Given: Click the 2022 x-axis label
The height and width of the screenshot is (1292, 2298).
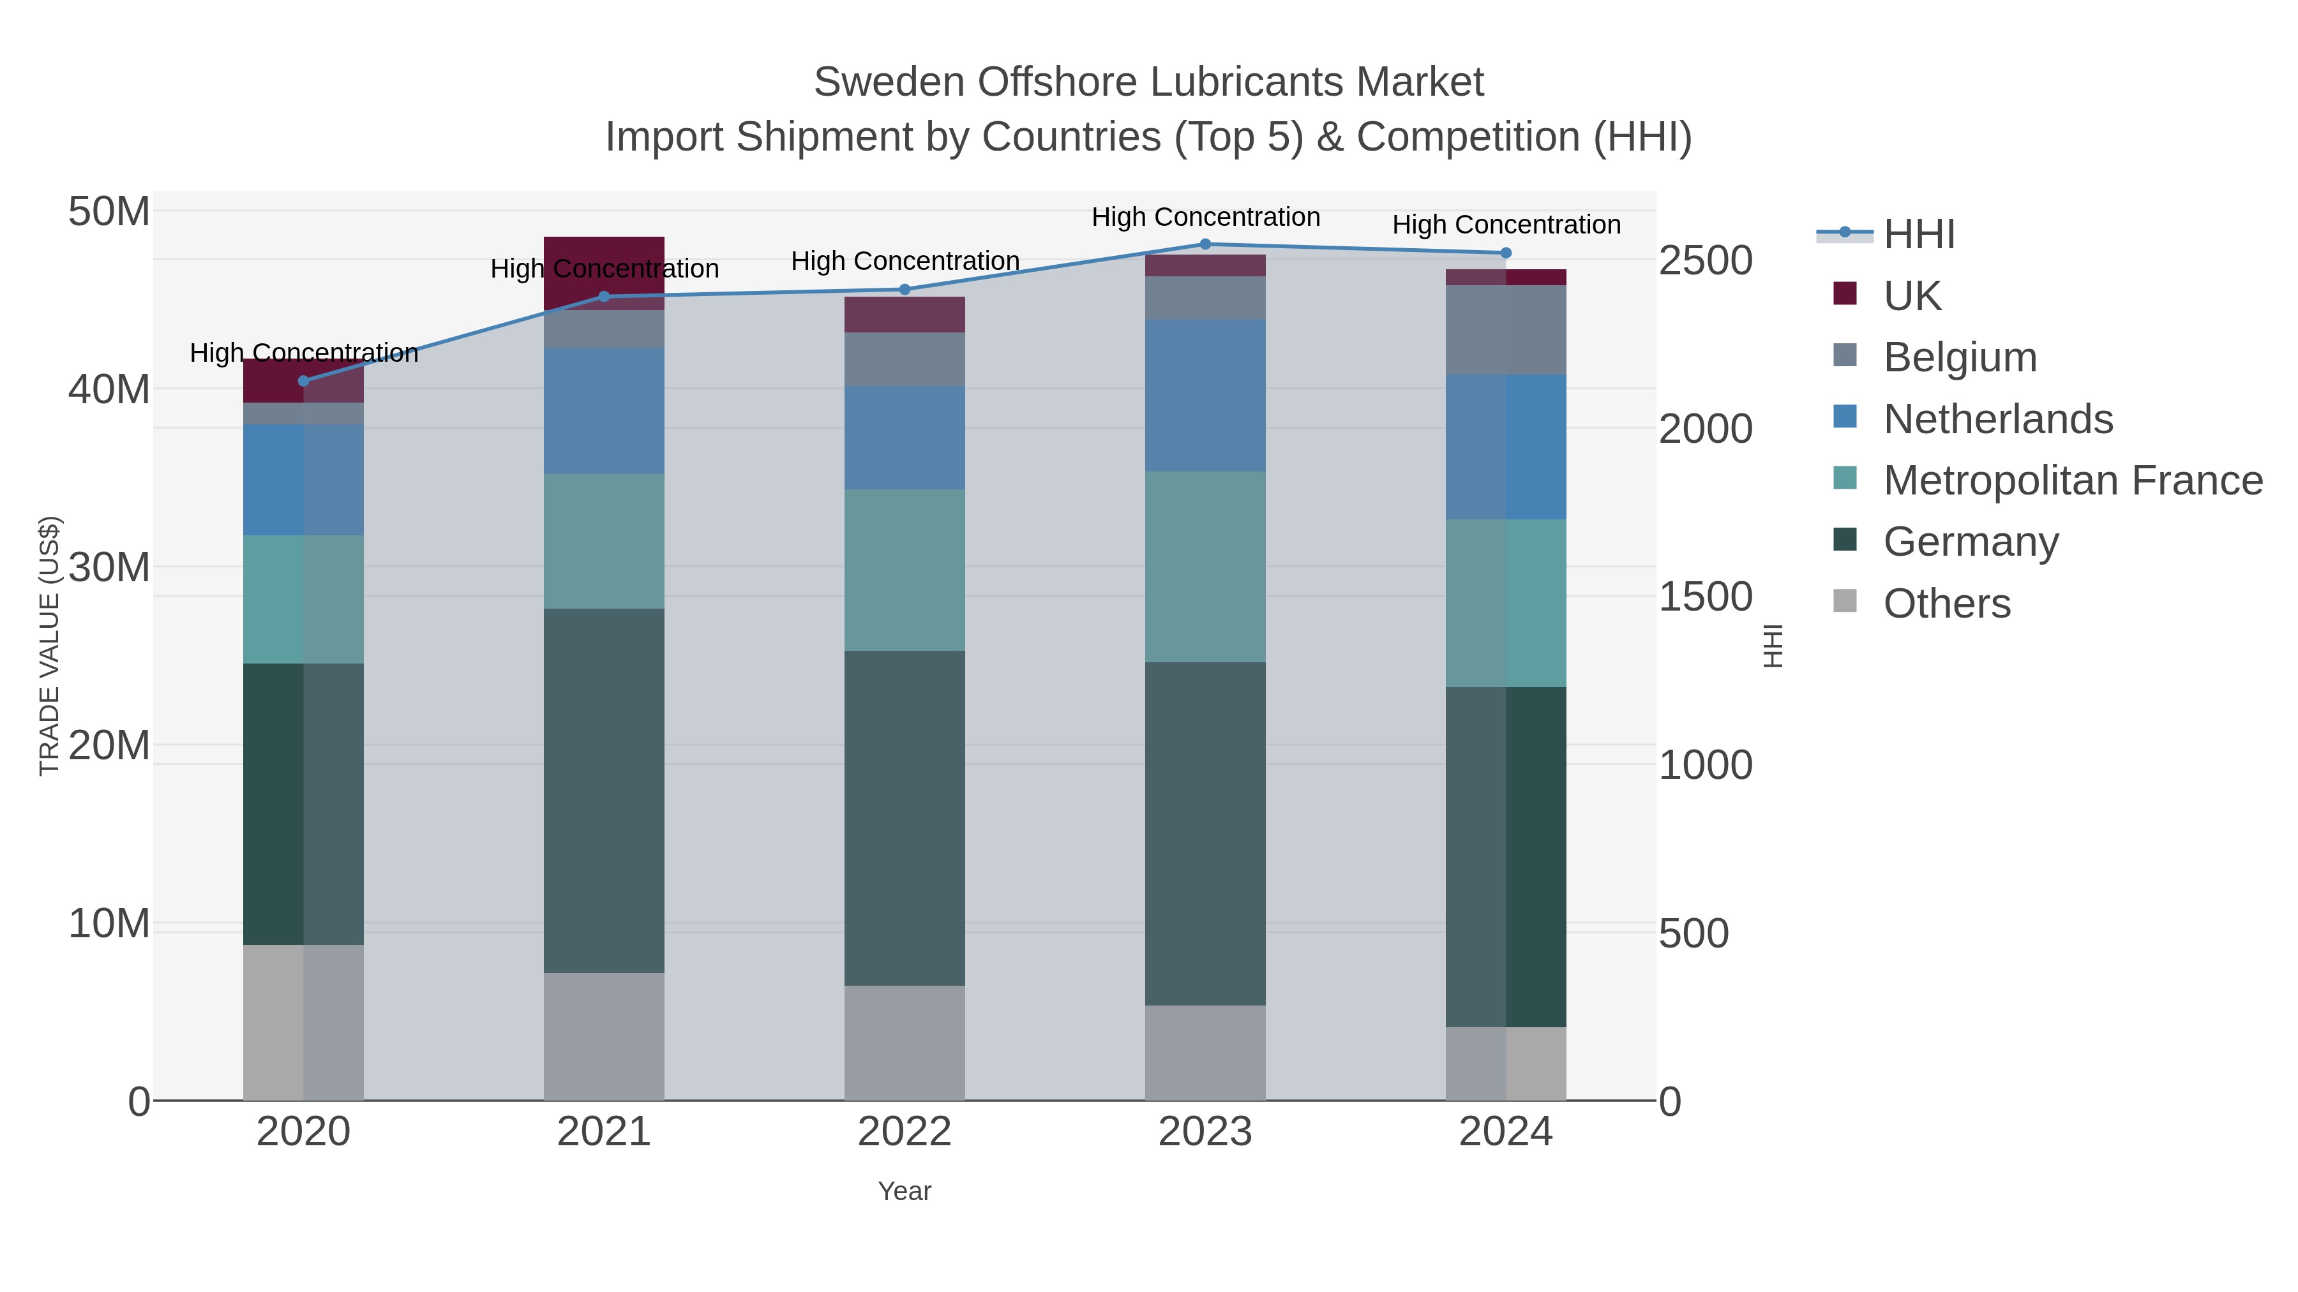Looking at the screenshot, I should [905, 1132].
